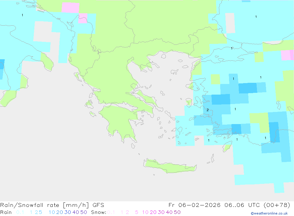Select the 50 value in Snow legend

[177, 212]
